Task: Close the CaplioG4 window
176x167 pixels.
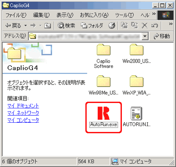Action: (170, 6)
